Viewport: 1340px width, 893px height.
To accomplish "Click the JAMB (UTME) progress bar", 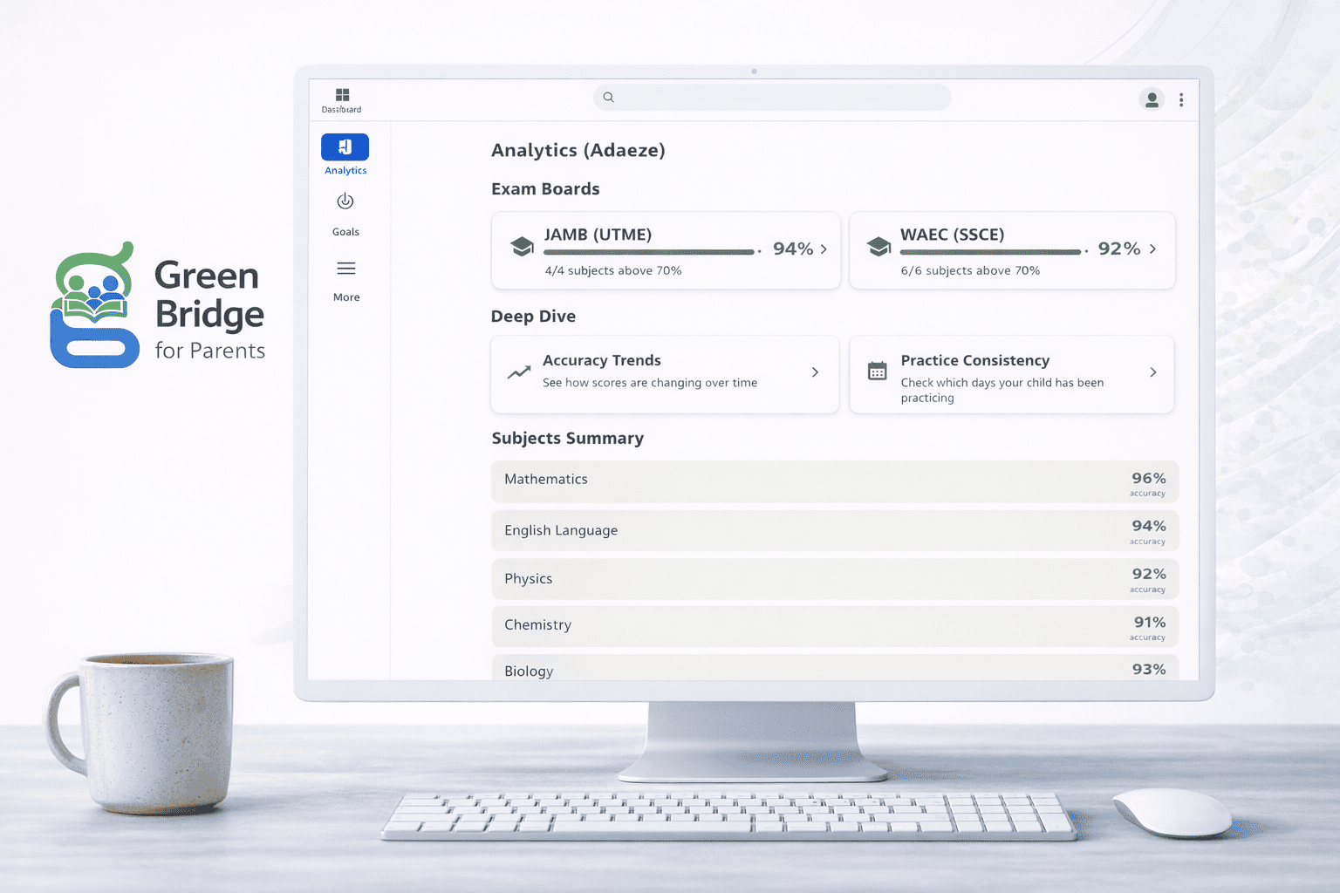I will (x=648, y=252).
